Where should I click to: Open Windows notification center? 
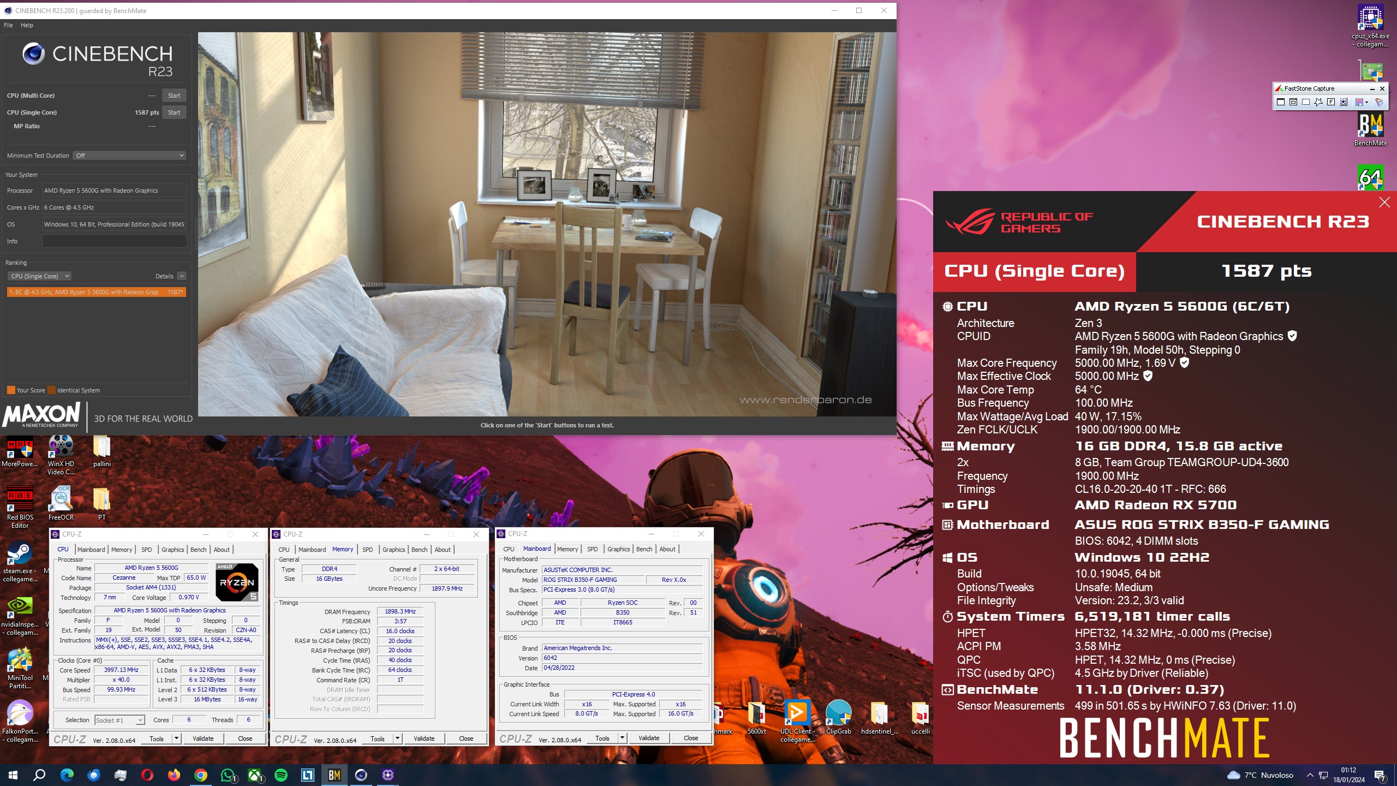tap(1380, 775)
